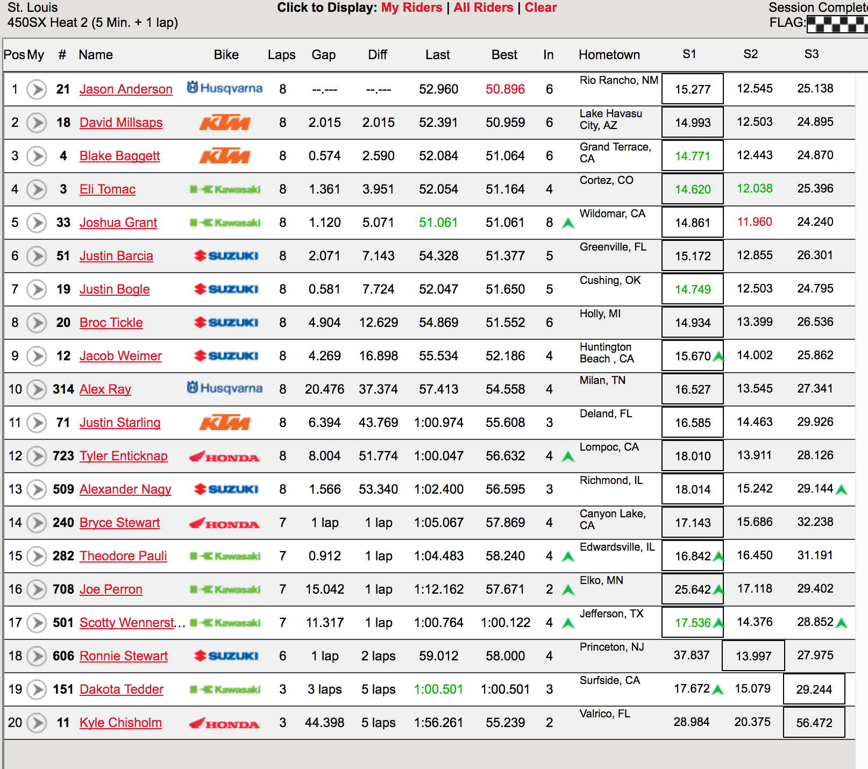Click the My Riders arrow icon for Jason Anderson
Viewport: 868px width, 769px height.
point(37,89)
